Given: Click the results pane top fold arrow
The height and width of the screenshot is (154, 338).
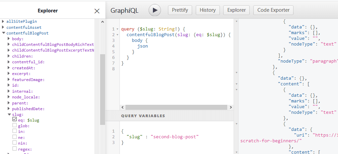Looking at the screenshot, I should coord(237,21).
